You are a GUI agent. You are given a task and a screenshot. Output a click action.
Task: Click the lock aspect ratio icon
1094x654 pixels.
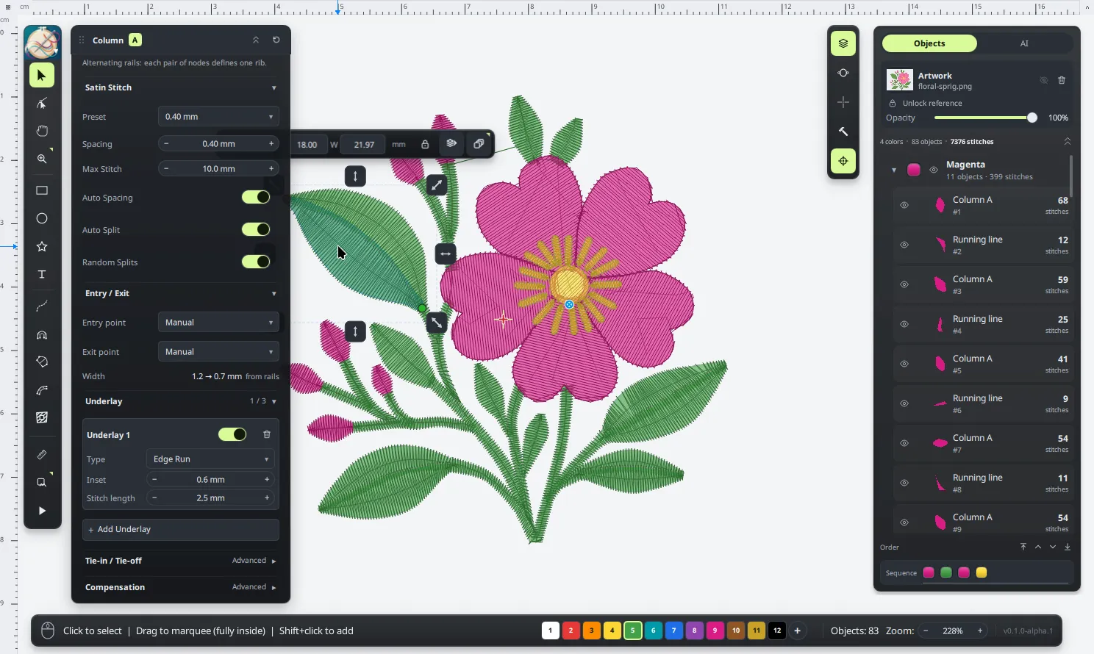coord(425,144)
